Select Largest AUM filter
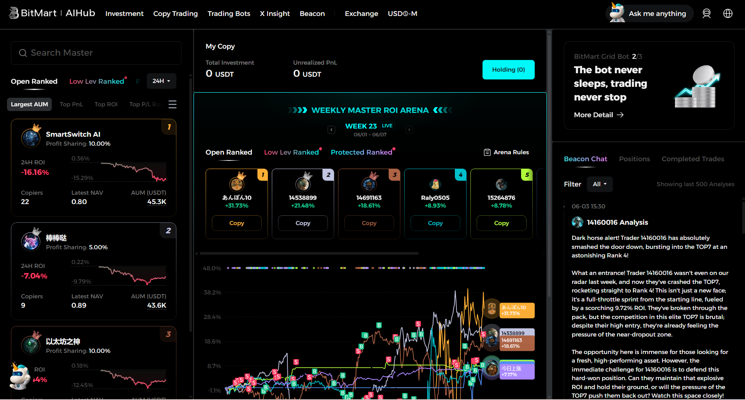 tap(29, 104)
